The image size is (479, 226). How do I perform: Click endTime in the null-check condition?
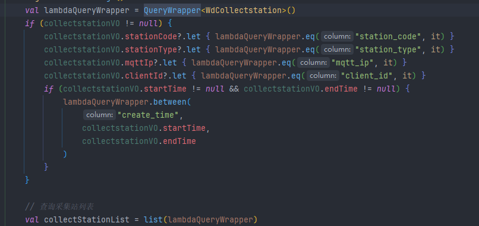point(341,89)
